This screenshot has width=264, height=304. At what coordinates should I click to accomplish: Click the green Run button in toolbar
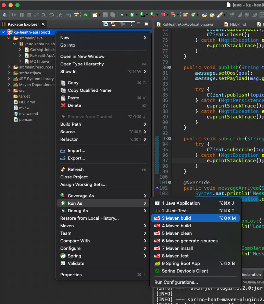[x=132, y=15]
